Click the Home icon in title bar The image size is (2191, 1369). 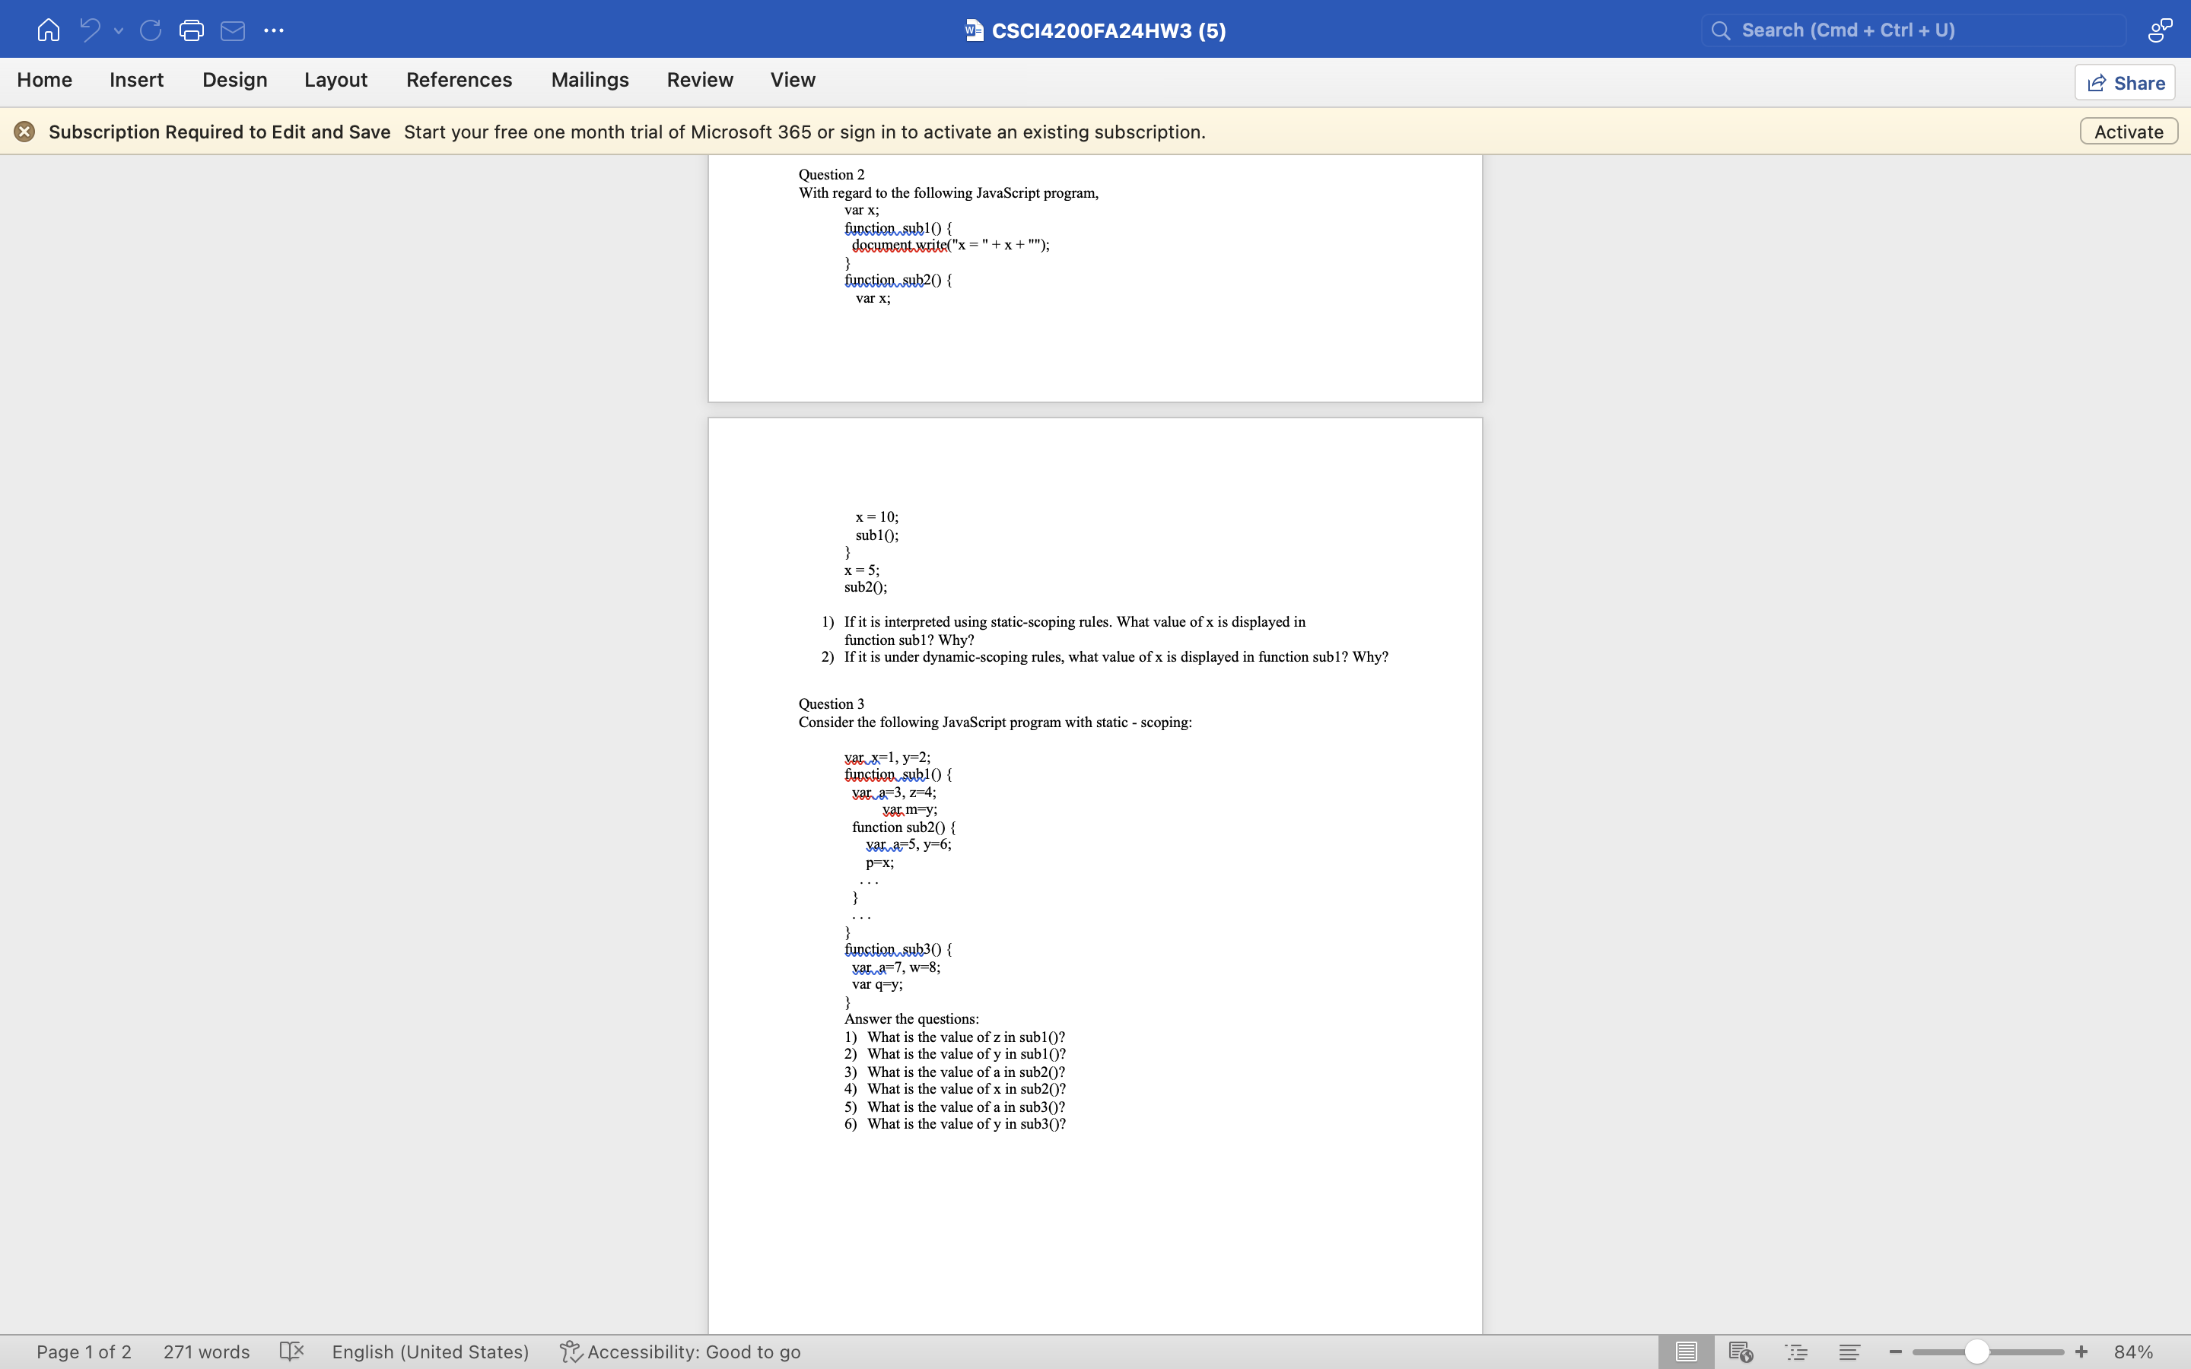tap(48, 30)
